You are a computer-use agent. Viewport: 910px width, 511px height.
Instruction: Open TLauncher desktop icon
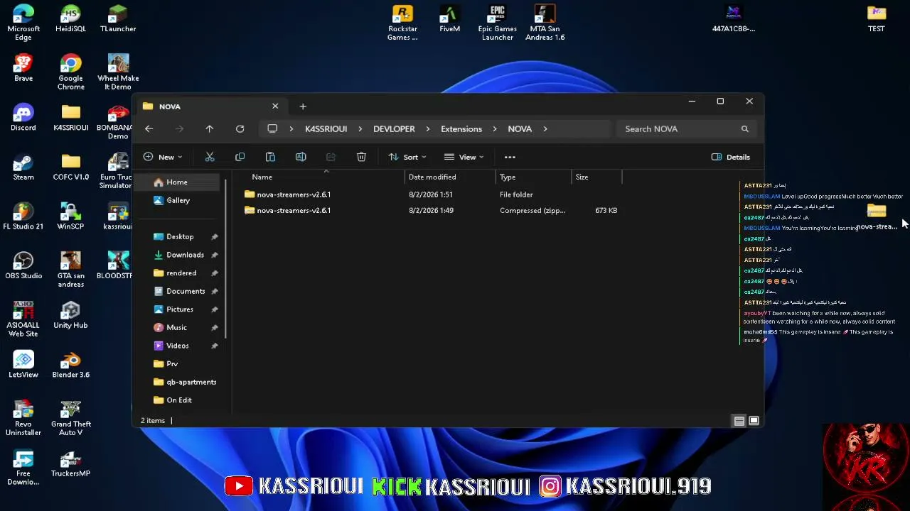click(118, 20)
